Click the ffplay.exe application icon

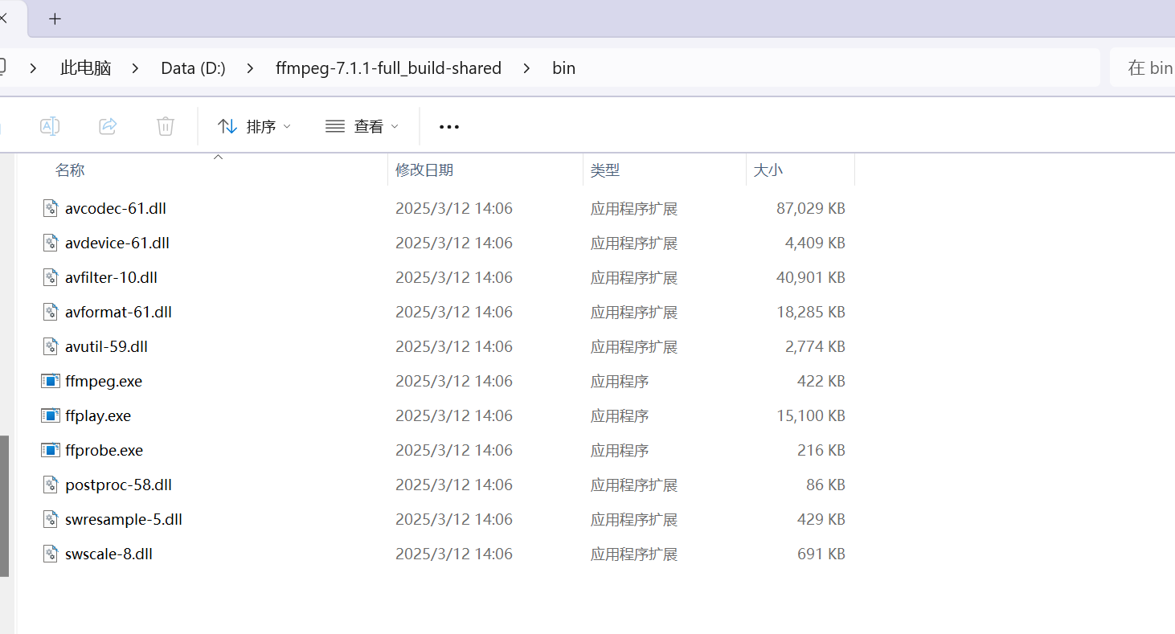tap(51, 415)
